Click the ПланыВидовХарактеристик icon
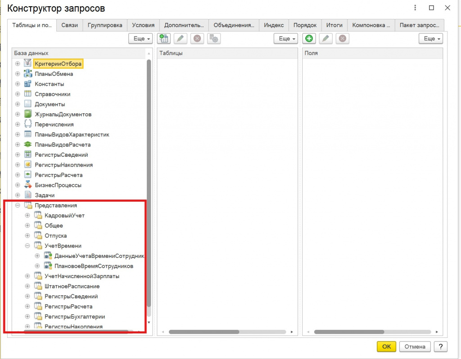Screen dimensions: 461x359 [x=27, y=134]
